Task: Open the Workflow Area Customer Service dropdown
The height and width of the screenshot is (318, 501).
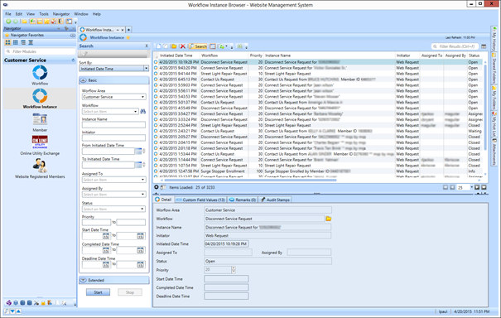Action: point(142,97)
